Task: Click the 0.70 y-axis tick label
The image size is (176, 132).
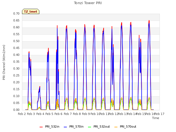Action: 16,13
